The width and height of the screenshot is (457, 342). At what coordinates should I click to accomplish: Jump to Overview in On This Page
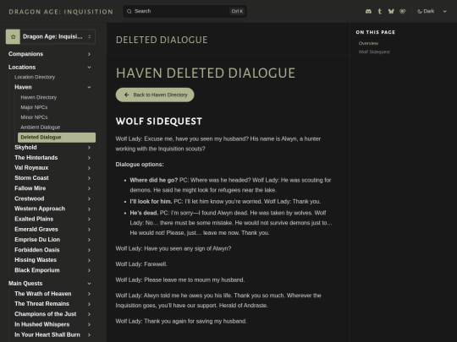point(368,43)
